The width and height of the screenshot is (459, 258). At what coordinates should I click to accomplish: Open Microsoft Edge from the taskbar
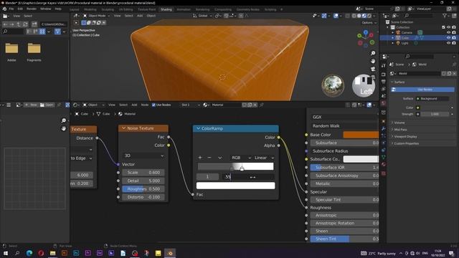coord(29,253)
